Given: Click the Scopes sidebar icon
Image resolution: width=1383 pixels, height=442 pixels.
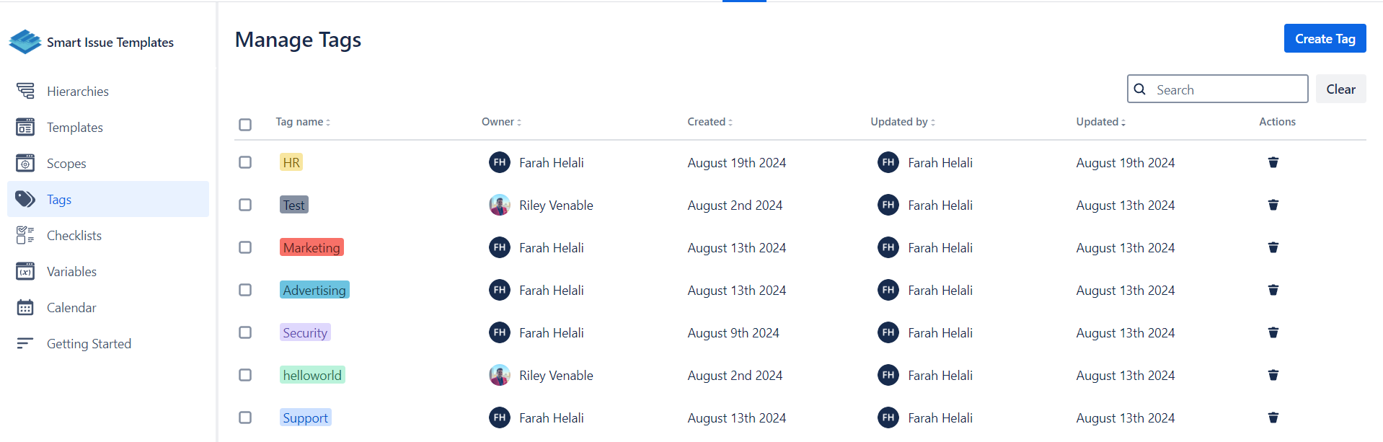Looking at the screenshot, I should pyautogui.click(x=25, y=163).
